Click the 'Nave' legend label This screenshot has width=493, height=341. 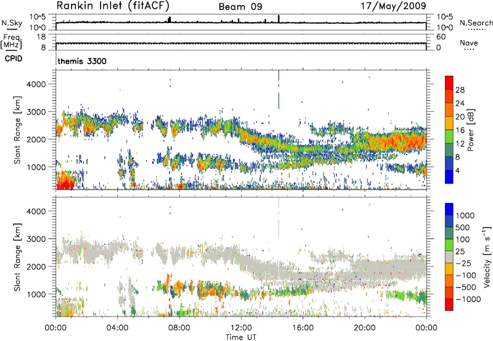click(x=469, y=42)
